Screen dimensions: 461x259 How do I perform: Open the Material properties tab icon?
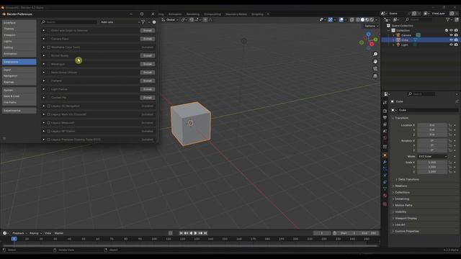pos(385,196)
